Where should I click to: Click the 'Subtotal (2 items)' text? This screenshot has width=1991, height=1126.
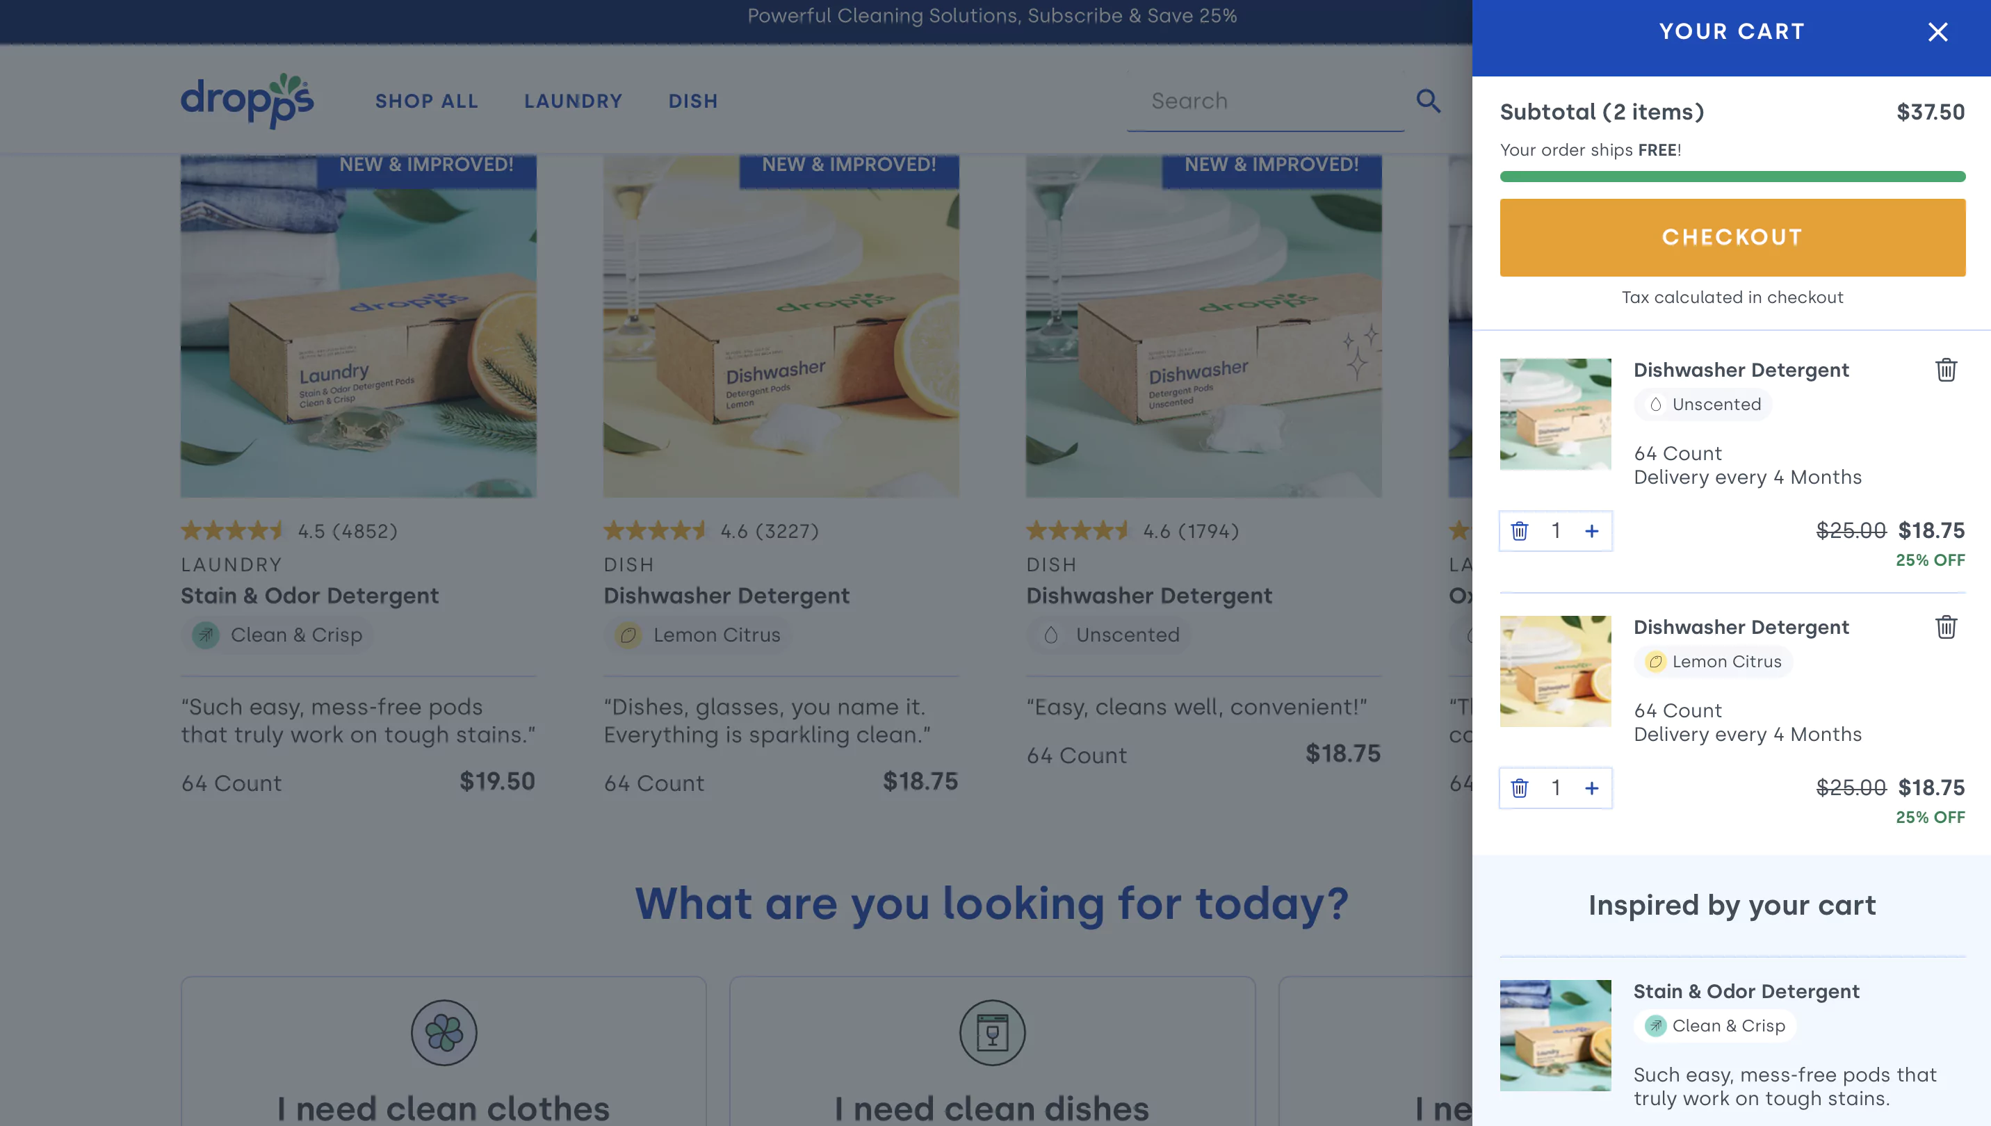click(1602, 112)
